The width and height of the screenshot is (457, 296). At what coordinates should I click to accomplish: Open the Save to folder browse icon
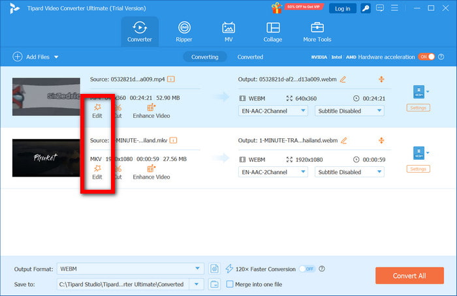tap(215, 284)
